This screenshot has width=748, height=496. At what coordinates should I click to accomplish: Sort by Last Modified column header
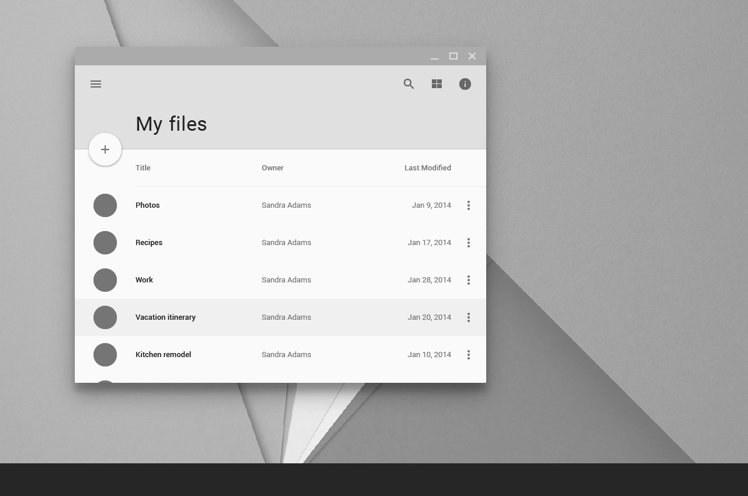click(427, 168)
